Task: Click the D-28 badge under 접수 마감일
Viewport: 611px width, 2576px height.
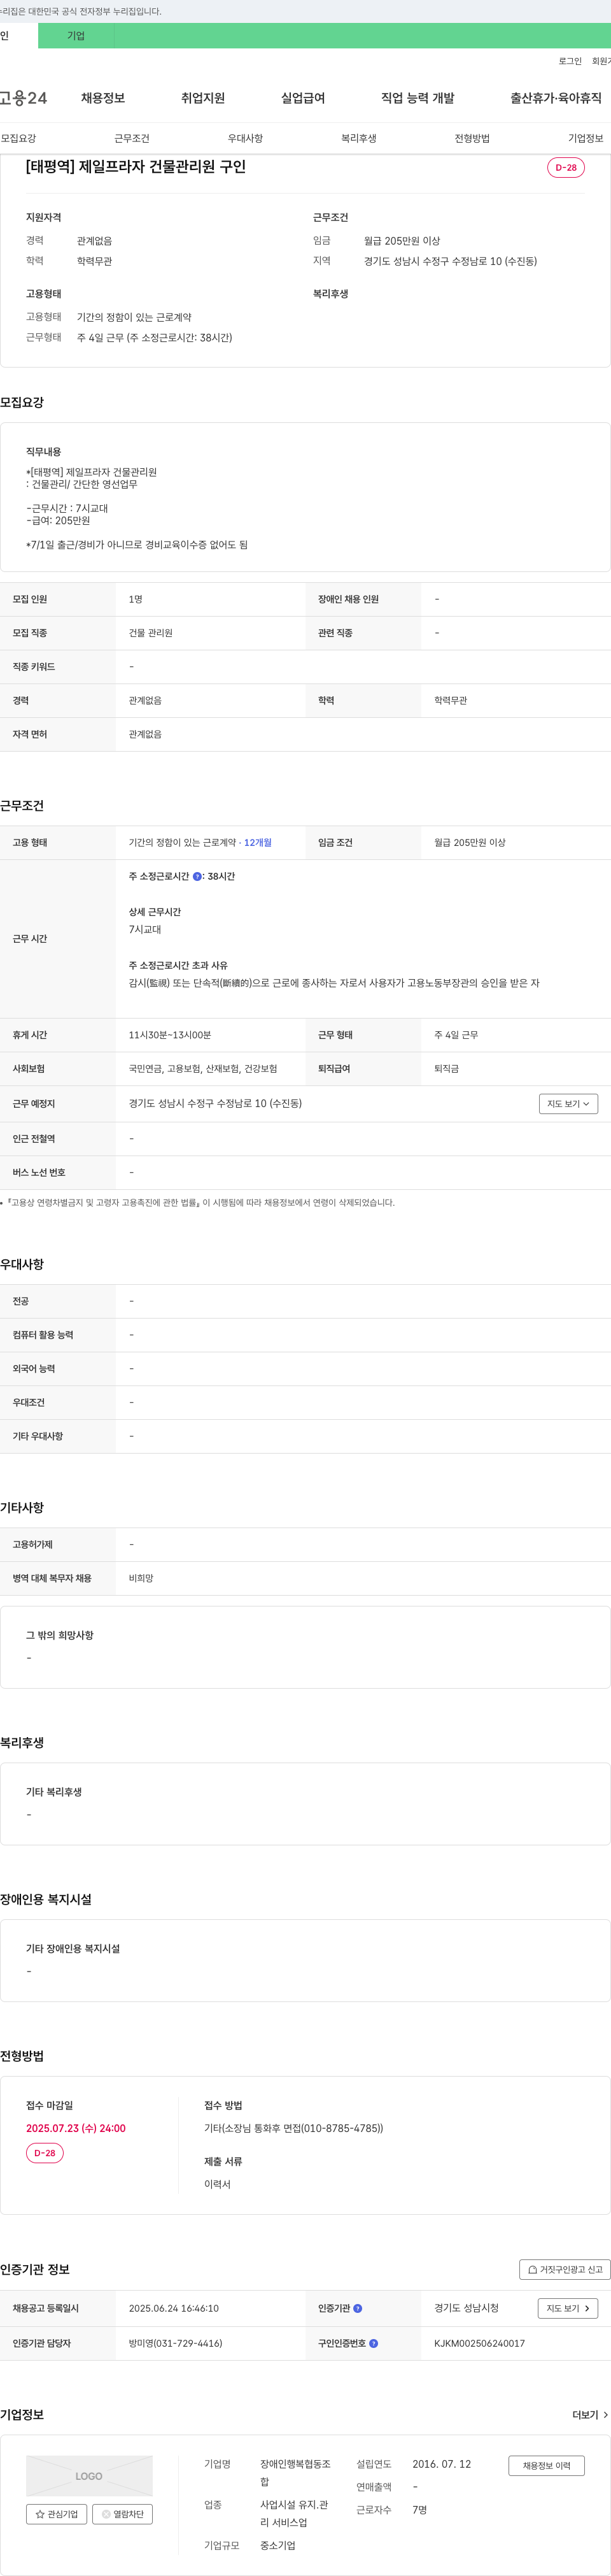Action: pyautogui.click(x=45, y=2153)
